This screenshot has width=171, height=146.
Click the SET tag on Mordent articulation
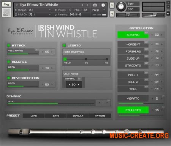tap(146, 42)
